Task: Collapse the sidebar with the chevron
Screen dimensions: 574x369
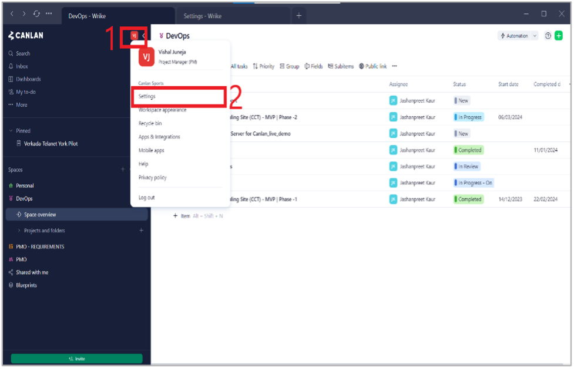Action: (144, 35)
